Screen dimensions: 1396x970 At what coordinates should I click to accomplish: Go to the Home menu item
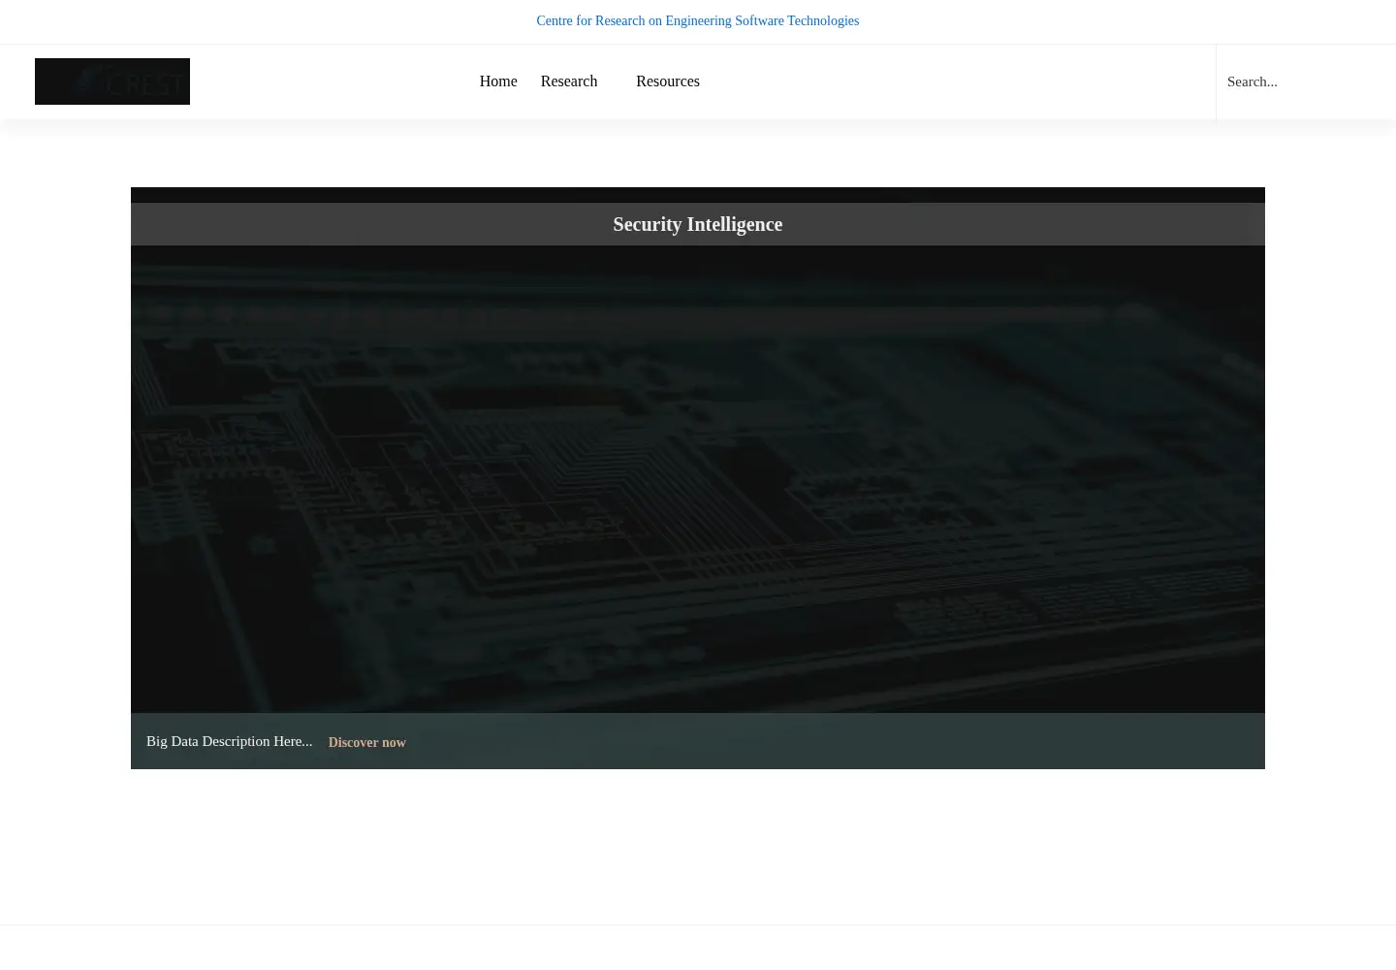click(498, 81)
